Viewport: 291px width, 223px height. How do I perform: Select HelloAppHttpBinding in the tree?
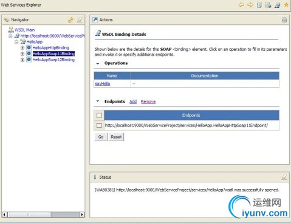50,48
